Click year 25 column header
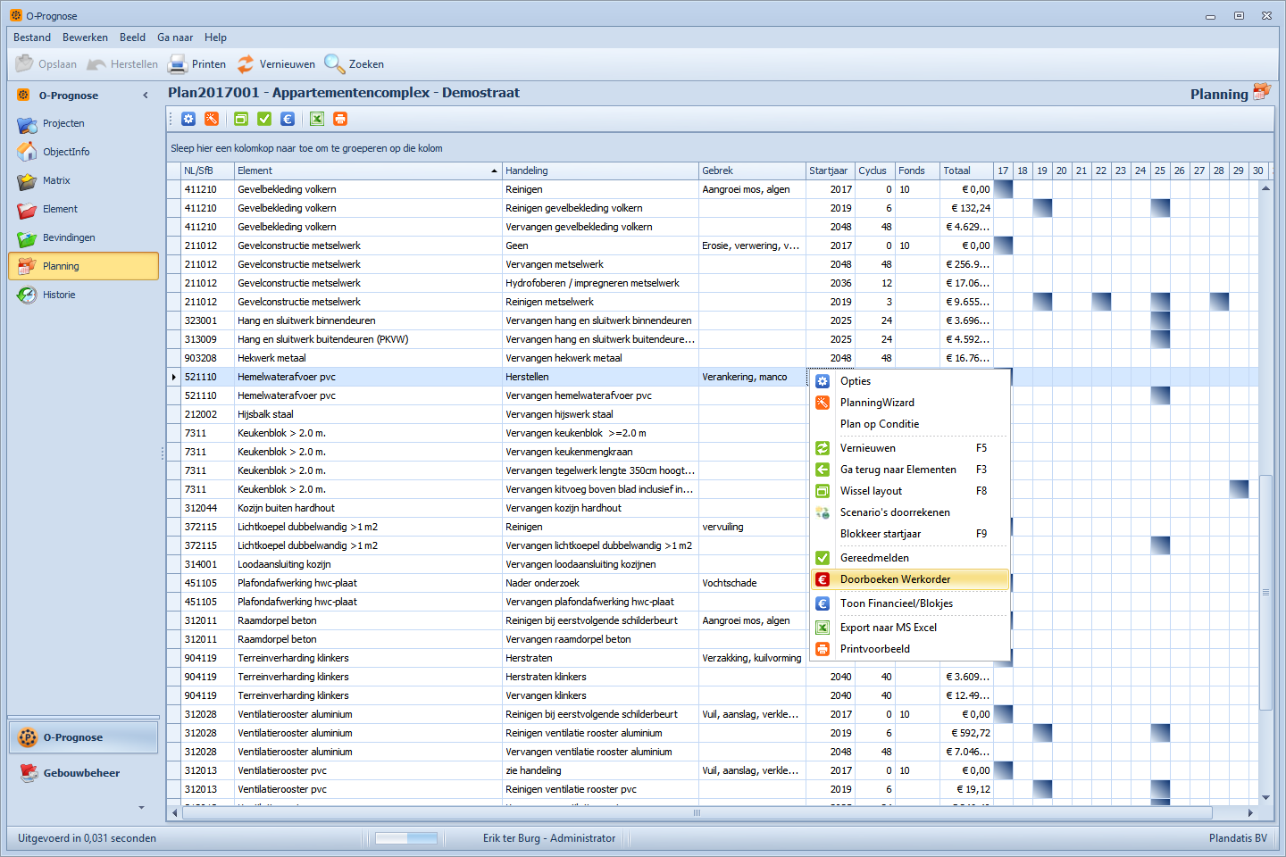This screenshot has height=857, width=1286. [1160, 171]
